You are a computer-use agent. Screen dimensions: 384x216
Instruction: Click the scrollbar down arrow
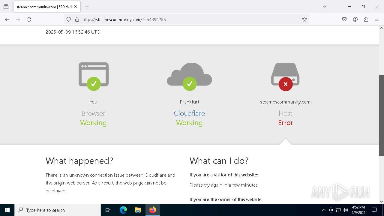[x=381, y=202]
